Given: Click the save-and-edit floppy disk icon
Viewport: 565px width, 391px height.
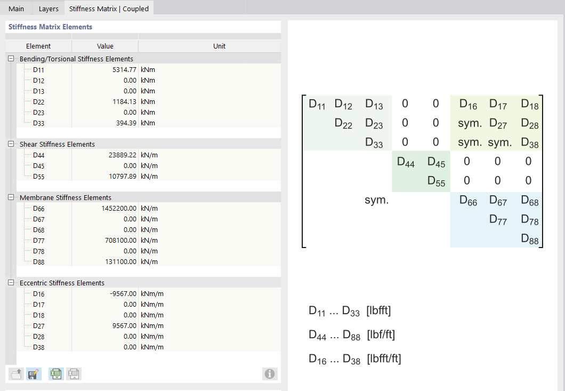Looking at the screenshot, I should click(x=34, y=374).
